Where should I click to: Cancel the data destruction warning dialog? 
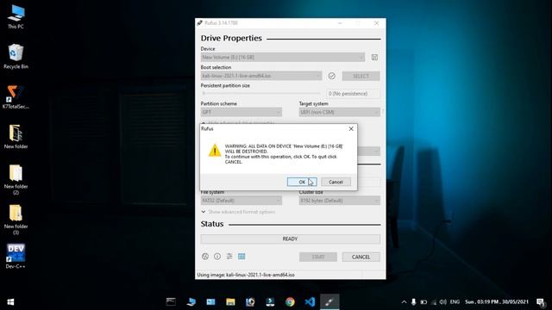point(336,182)
